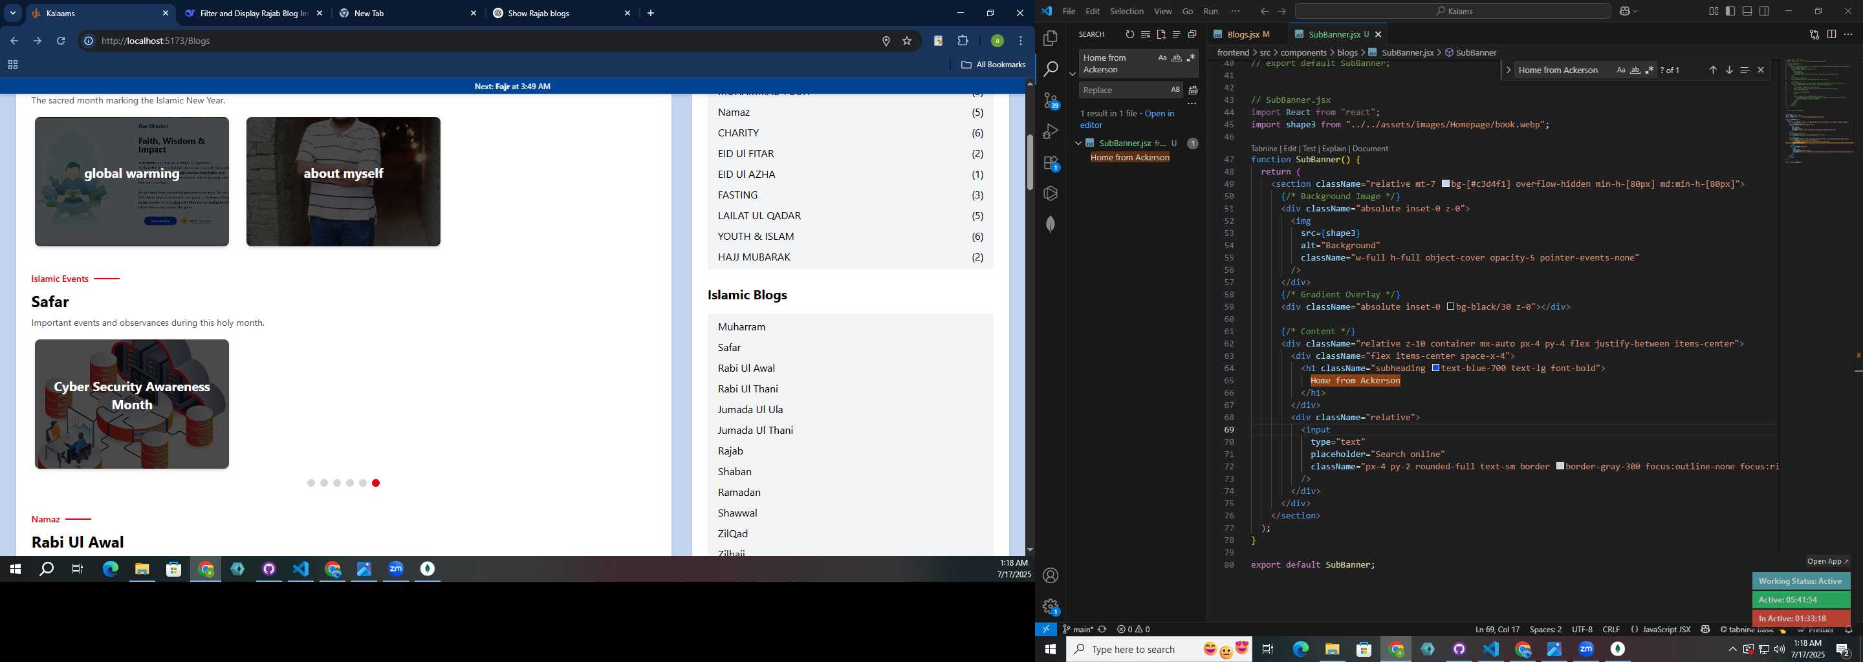Reload the localhost Blogs page
This screenshot has height=662, width=1863.
click(x=61, y=41)
